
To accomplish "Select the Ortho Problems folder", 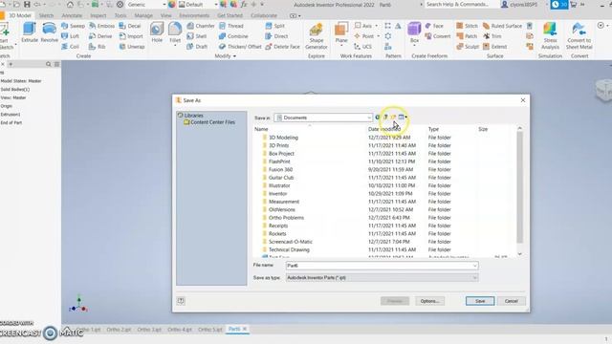I will point(286,218).
